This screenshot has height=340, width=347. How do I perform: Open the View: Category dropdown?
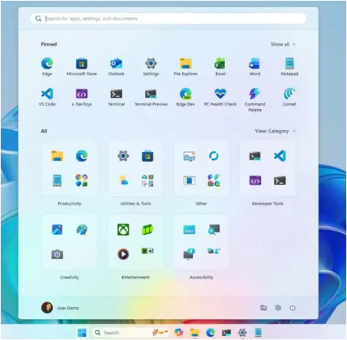(x=275, y=131)
